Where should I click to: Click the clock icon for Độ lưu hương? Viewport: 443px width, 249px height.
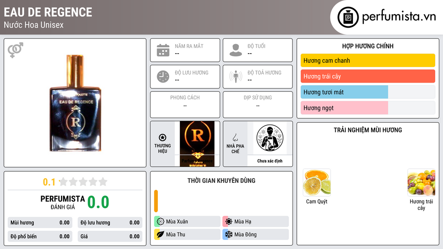(163, 77)
